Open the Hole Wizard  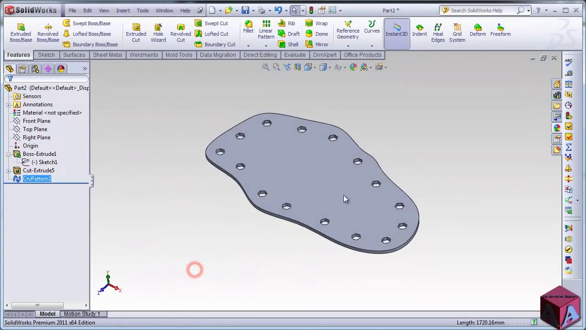pyautogui.click(x=158, y=33)
